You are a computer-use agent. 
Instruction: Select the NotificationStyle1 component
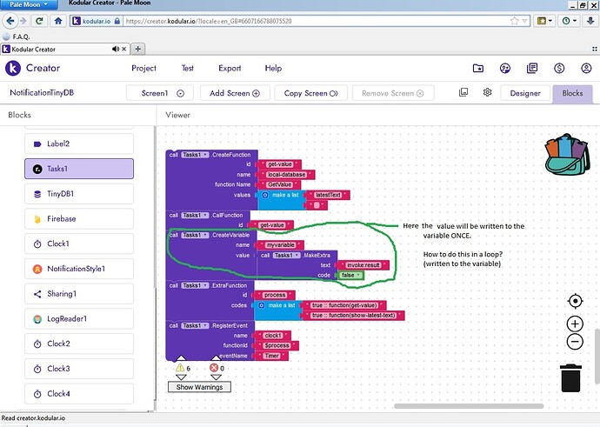[x=79, y=269]
